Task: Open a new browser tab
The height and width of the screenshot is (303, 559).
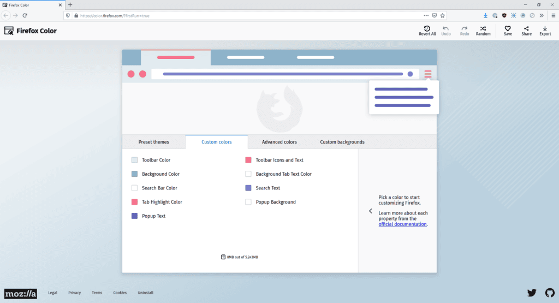Action: pyautogui.click(x=70, y=5)
